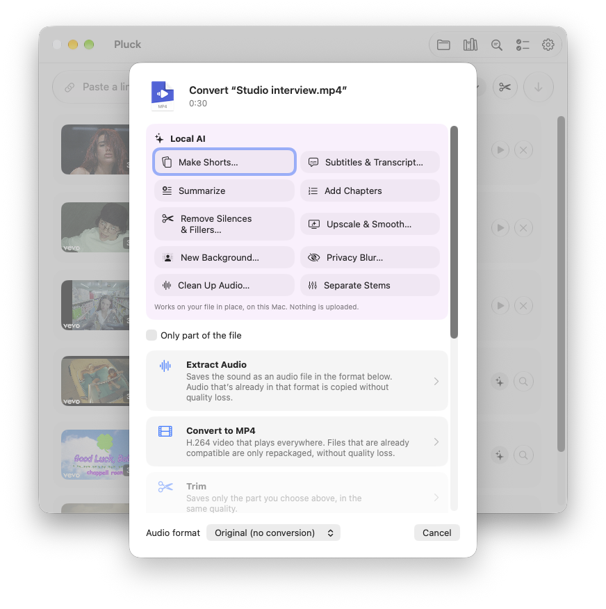Select Make Shorts… AI action
This screenshot has height=609, width=606.
pos(224,162)
